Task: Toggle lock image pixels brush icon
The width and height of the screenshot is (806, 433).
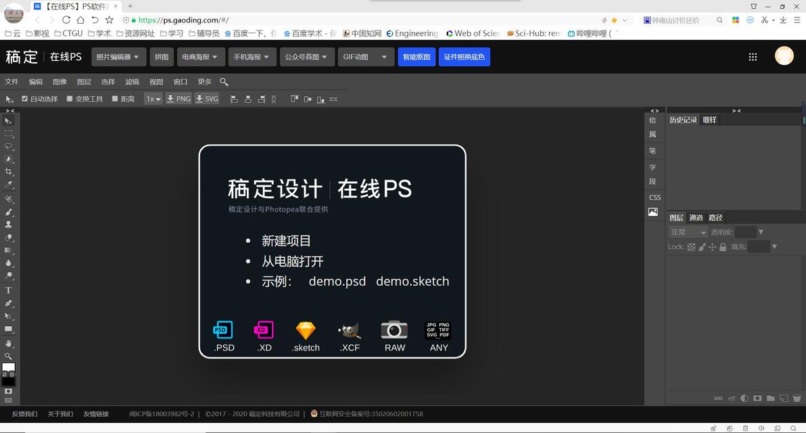Action: coord(702,247)
